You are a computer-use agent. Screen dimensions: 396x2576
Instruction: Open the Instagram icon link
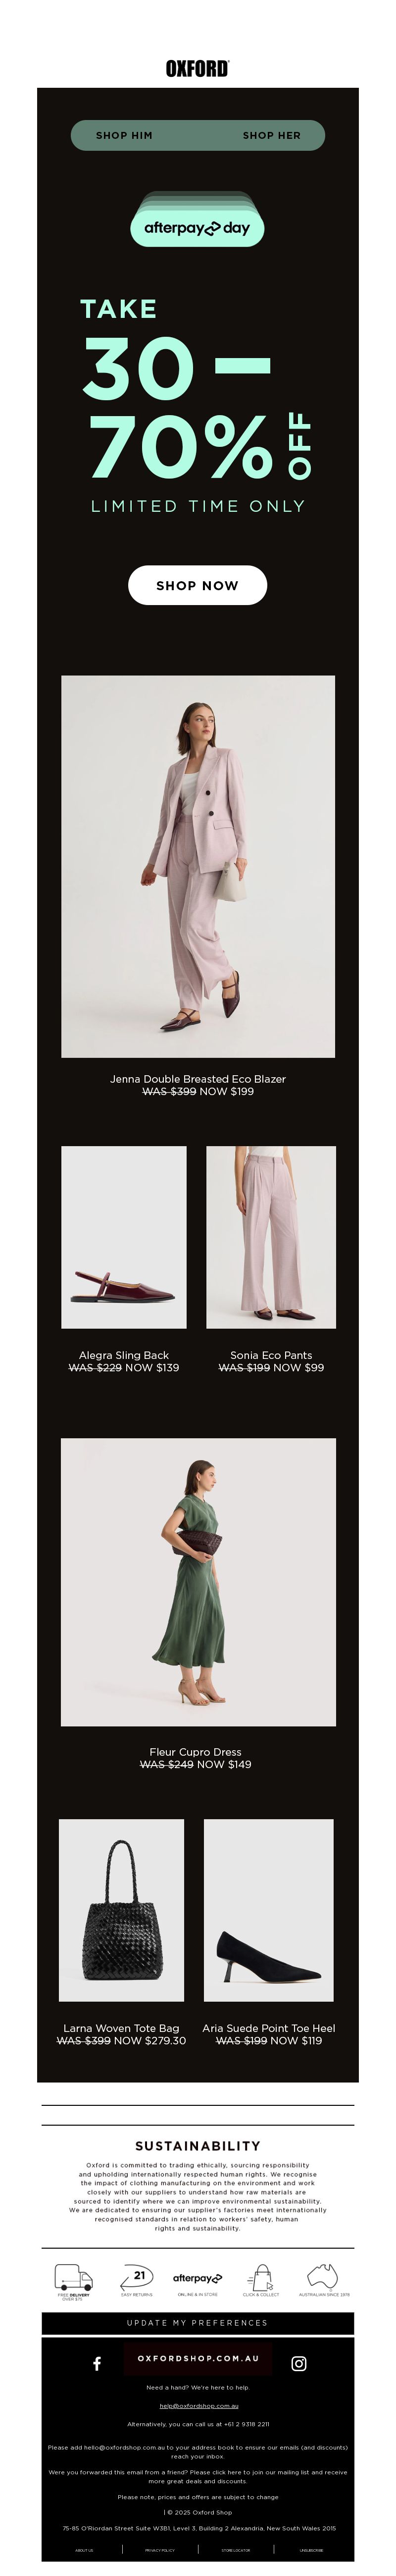[298, 2364]
